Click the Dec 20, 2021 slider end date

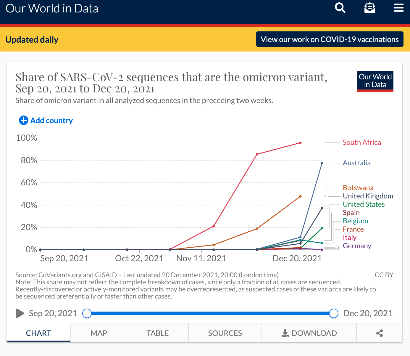coord(368,313)
